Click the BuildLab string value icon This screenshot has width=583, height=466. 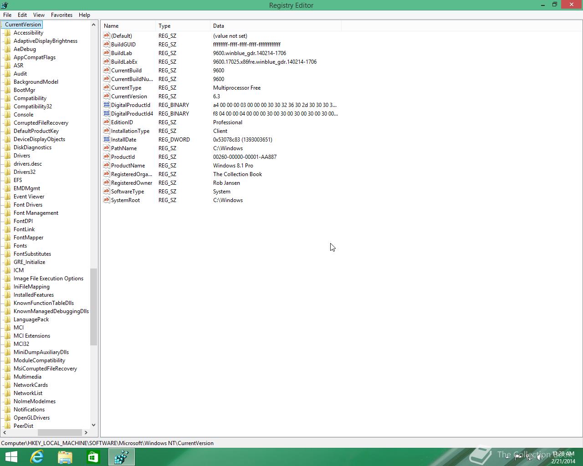coord(107,53)
